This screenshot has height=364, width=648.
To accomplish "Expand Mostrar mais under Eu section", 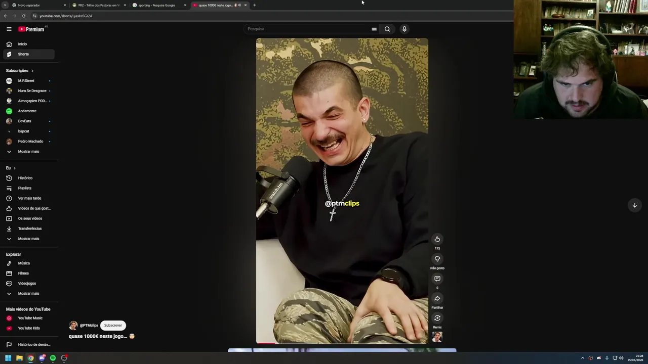I will tap(28, 239).
